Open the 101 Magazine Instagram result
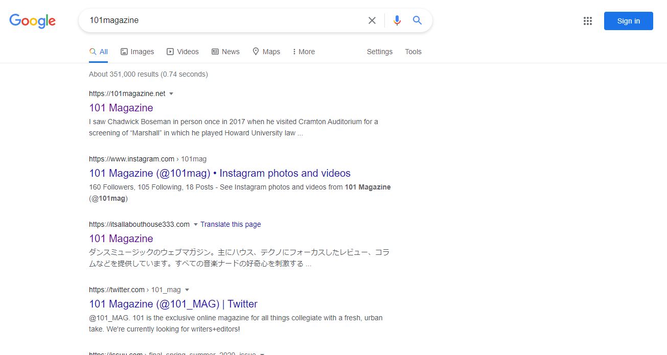The height and width of the screenshot is (355, 667). click(x=220, y=173)
